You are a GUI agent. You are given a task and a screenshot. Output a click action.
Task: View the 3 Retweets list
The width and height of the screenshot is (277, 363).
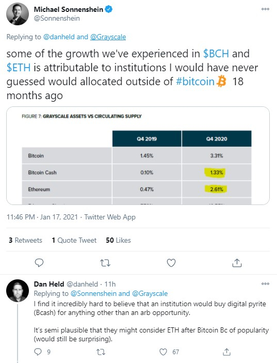click(25, 240)
